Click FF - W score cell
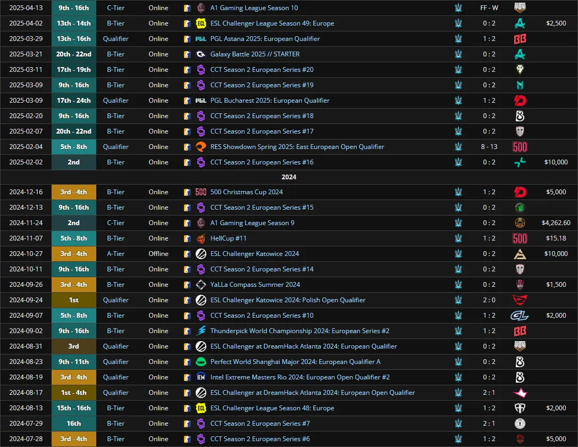This screenshot has height=447, width=578. pos(489,8)
